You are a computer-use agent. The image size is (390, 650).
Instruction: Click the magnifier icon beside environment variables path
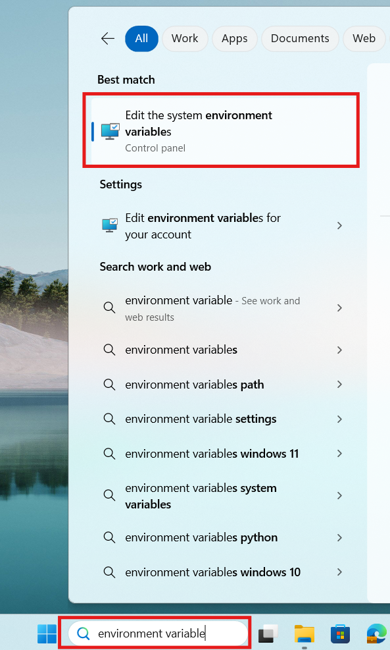click(109, 384)
